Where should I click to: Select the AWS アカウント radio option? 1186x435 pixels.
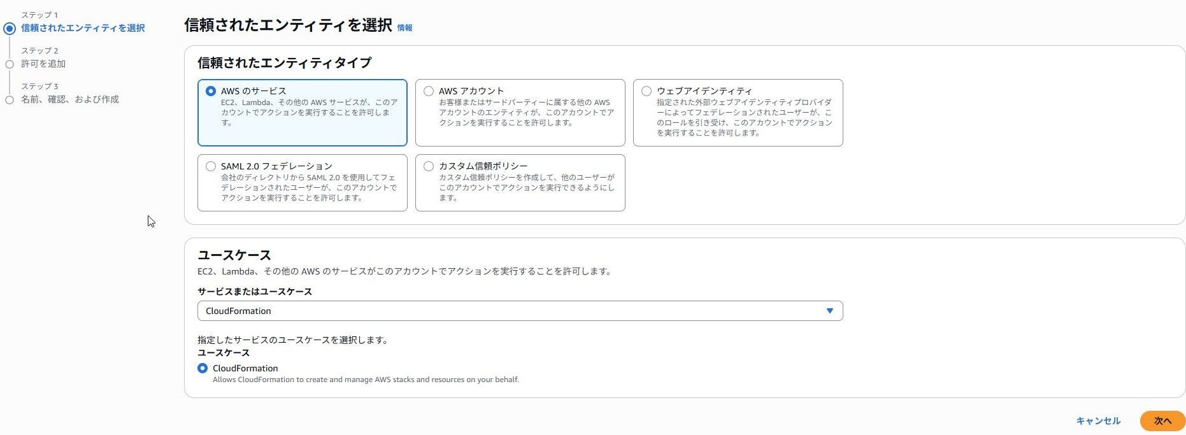pos(429,91)
